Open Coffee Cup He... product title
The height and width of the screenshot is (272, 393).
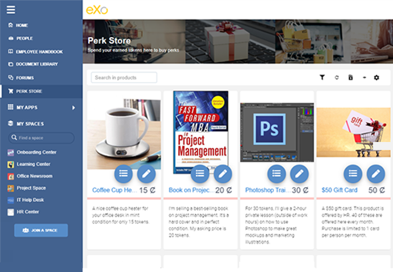coord(114,190)
